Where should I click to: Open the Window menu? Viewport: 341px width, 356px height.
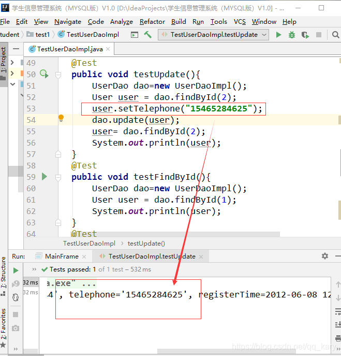pyautogui.click(x=264, y=22)
